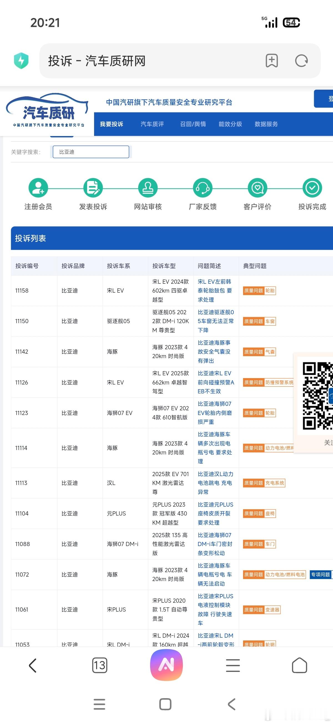The image size is (333, 724).
Task: Click the 车门 tag in row 11088
Action: pyautogui.click(x=270, y=544)
